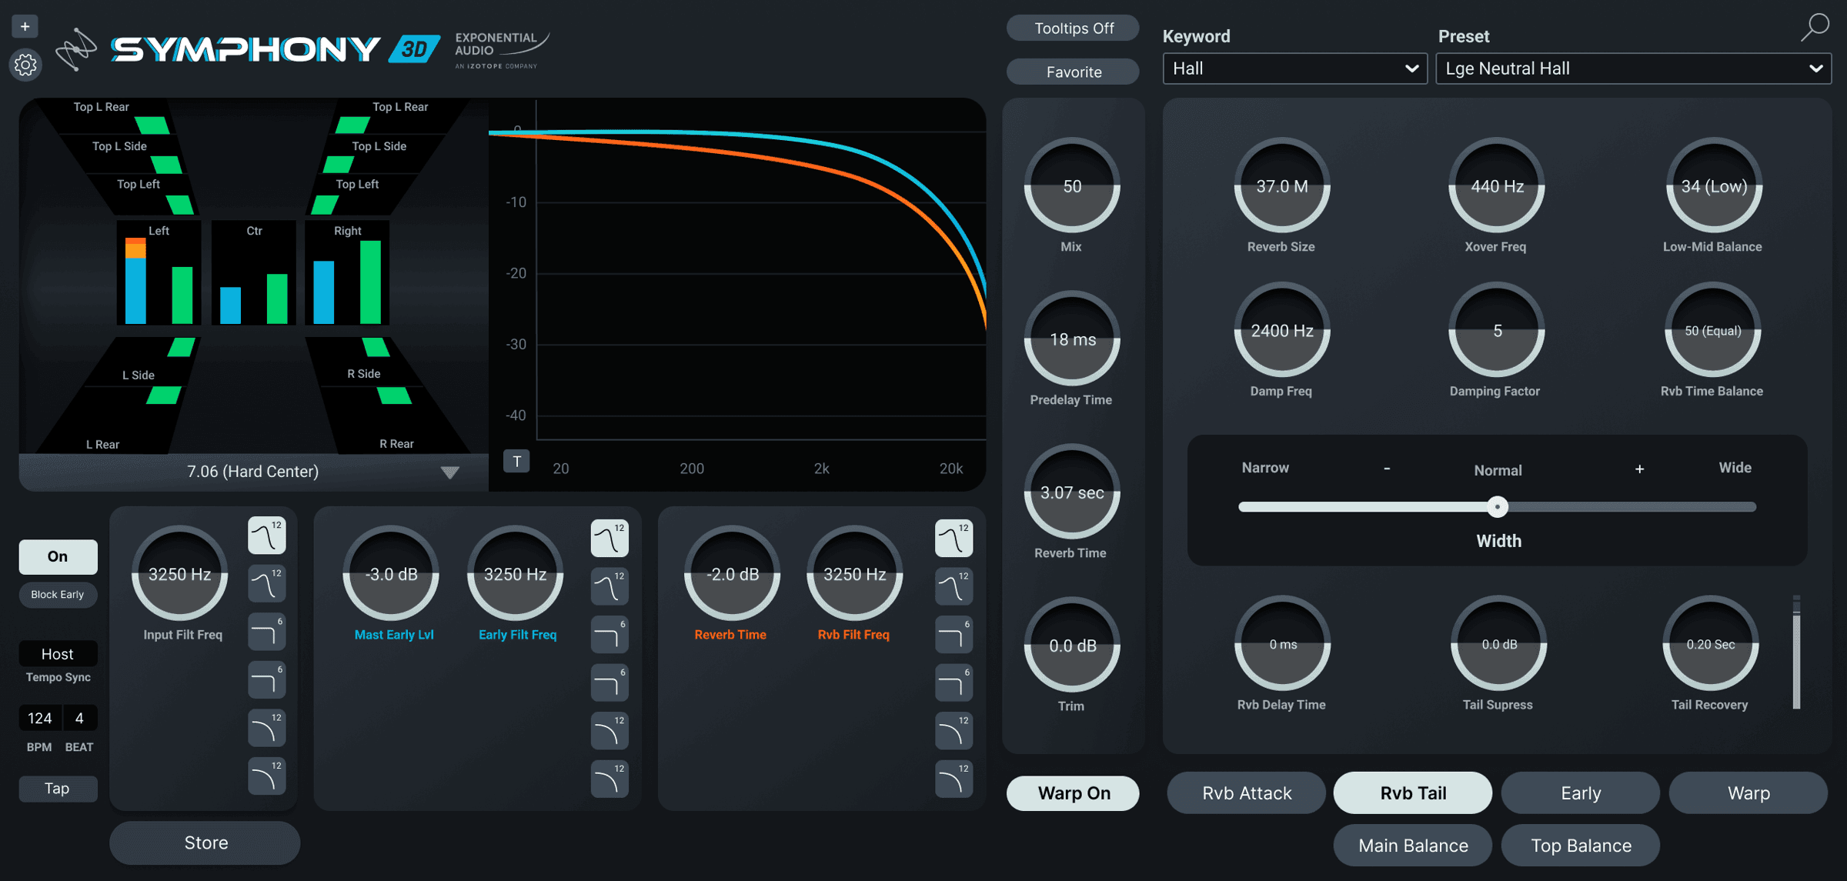Click the Tap tempo button
Viewport: 1847px width, 881px height.
pyautogui.click(x=58, y=788)
